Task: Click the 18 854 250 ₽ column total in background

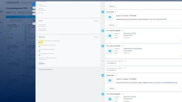Action: [x=16, y=20]
